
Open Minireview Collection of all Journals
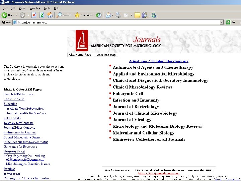pyautogui.click(x=149, y=139)
